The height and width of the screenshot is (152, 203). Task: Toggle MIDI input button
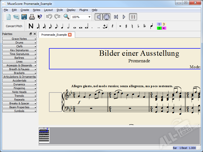click(x=107, y=17)
